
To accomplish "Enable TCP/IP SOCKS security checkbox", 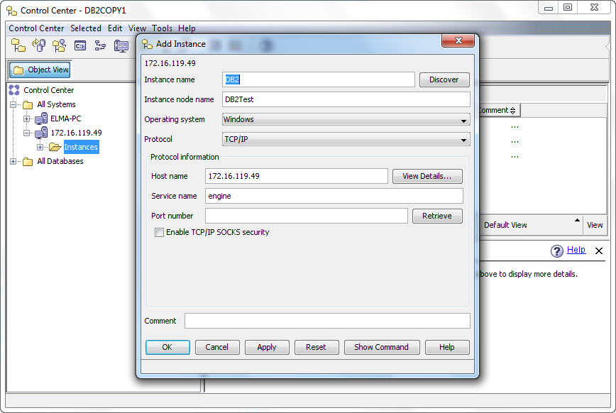I will (x=159, y=232).
